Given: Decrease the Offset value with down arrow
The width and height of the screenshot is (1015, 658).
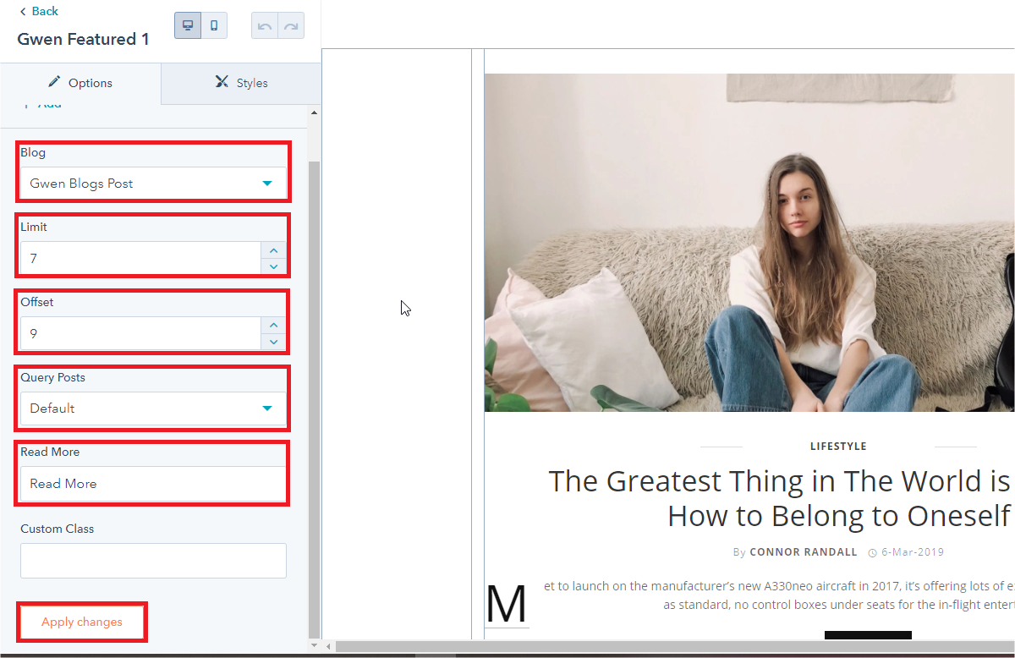Looking at the screenshot, I should 273,342.
